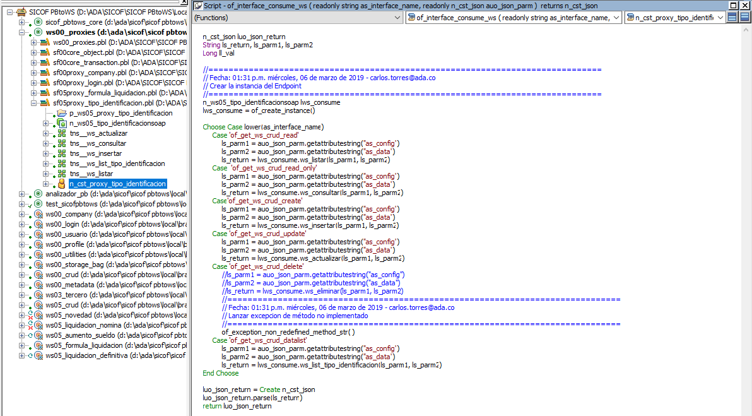Collapse the ws00_proxies target node
The height and width of the screenshot is (416, 752).
pyautogui.click(x=21, y=32)
